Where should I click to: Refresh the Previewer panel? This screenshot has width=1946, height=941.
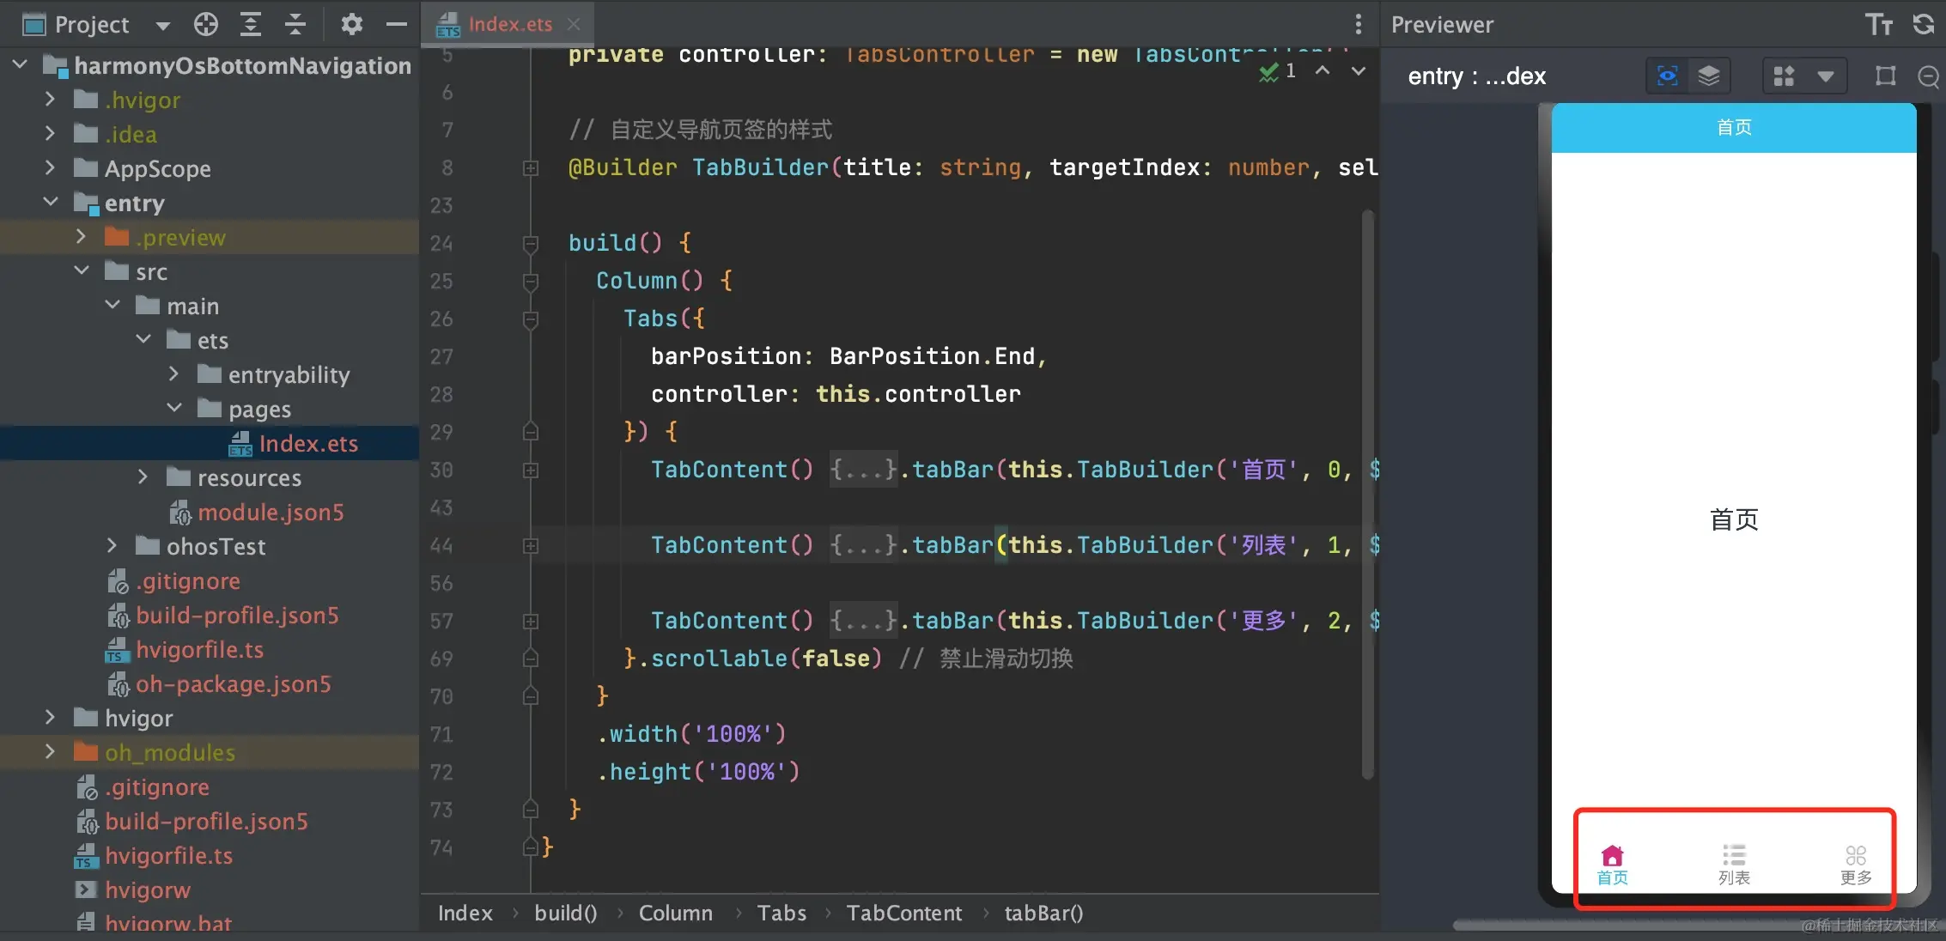[x=1924, y=24]
